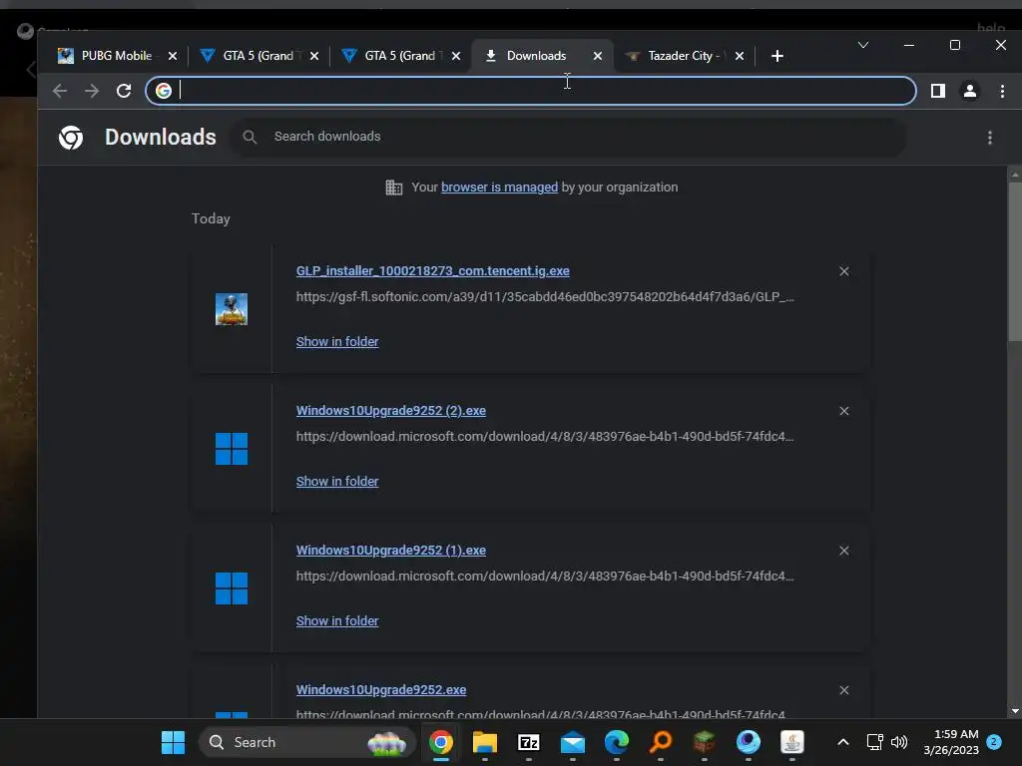Open the clock and date panel
Image resolution: width=1022 pixels, height=766 pixels.
[951, 742]
